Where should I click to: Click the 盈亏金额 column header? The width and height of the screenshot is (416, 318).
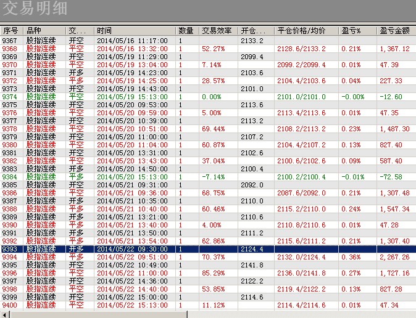point(396,31)
